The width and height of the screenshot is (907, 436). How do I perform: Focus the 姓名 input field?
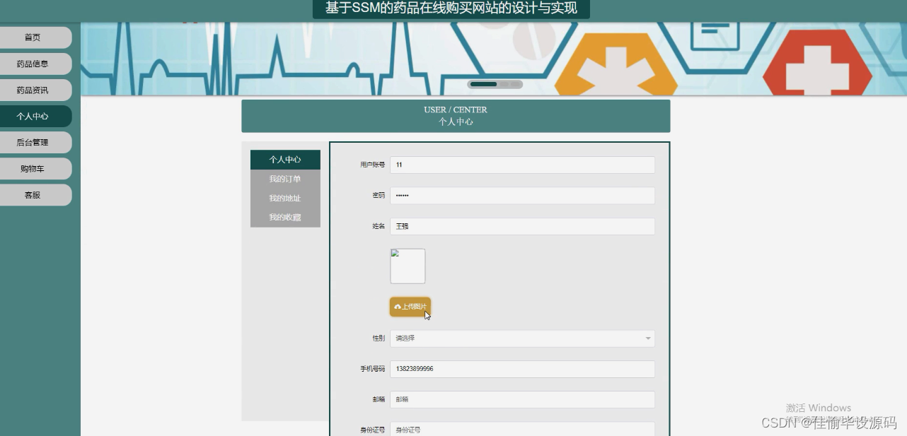(522, 226)
